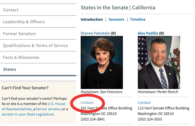The width and height of the screenshot is (195, 126).
Task: Follow the U.S. House of Representatives link
Action: click(34, 106)
